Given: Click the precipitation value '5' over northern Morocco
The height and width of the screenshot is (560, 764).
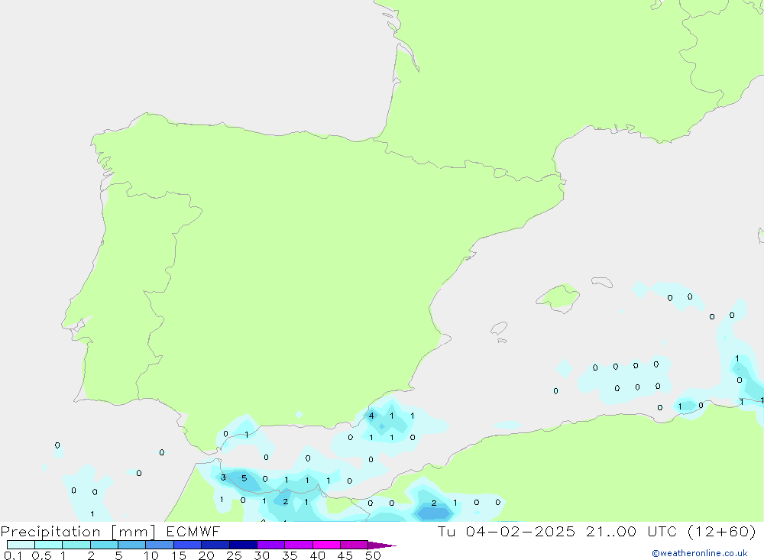Looking at the screenshot, I should pyautogui.click(x=244, y=478).
